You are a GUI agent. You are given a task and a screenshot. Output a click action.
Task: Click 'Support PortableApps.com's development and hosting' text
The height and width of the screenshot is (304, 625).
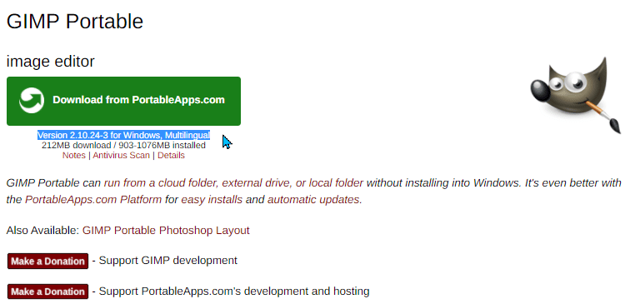[234, 292]
